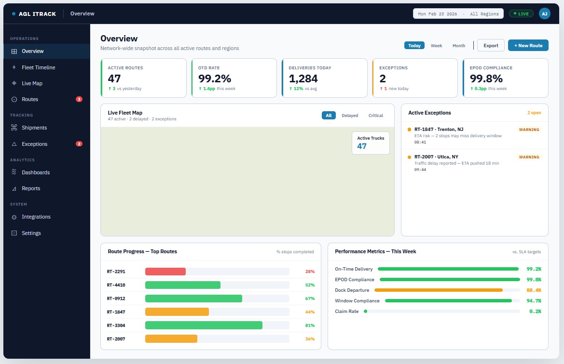Switch fleet map filter to Delayed
The width and height of the screenshot is (564, 364).
(x=350, y=116)
